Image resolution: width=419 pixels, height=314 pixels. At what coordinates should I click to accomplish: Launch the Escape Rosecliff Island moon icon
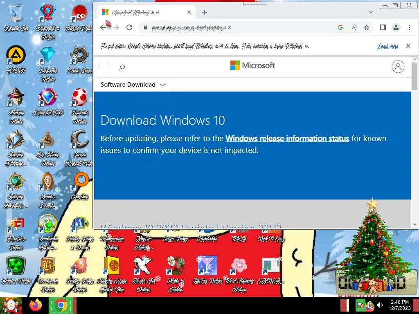(79, 148)
